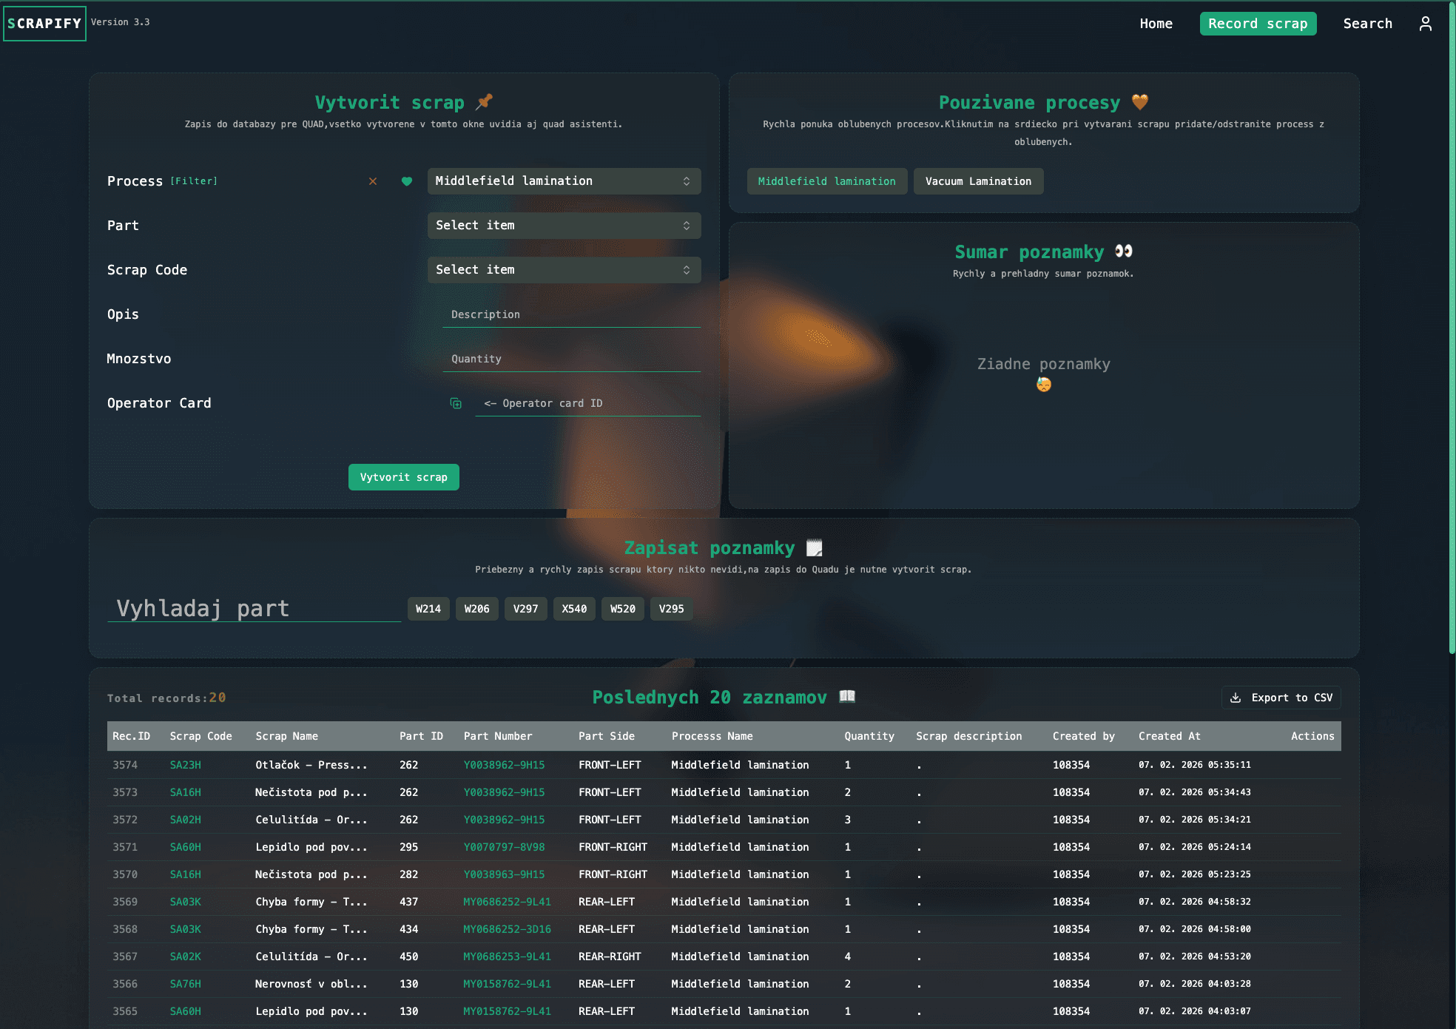Select Middlefield lamination favorite chip
1456x1029 pixels.
(826, 181)
